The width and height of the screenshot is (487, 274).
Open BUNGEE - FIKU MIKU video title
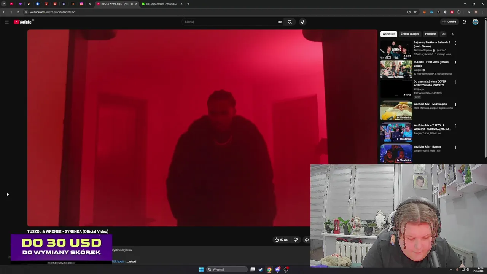(431, 64)
